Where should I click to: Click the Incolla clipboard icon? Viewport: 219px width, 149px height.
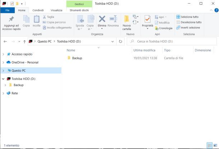pos(37,19)
